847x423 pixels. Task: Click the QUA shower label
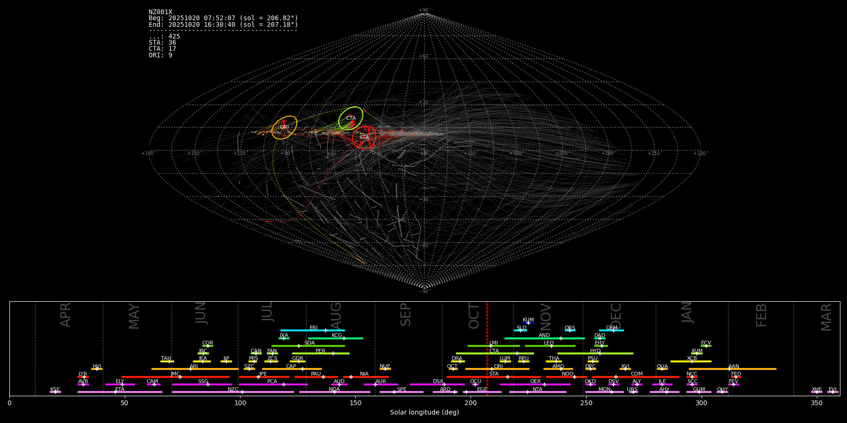tap(663, 367)
